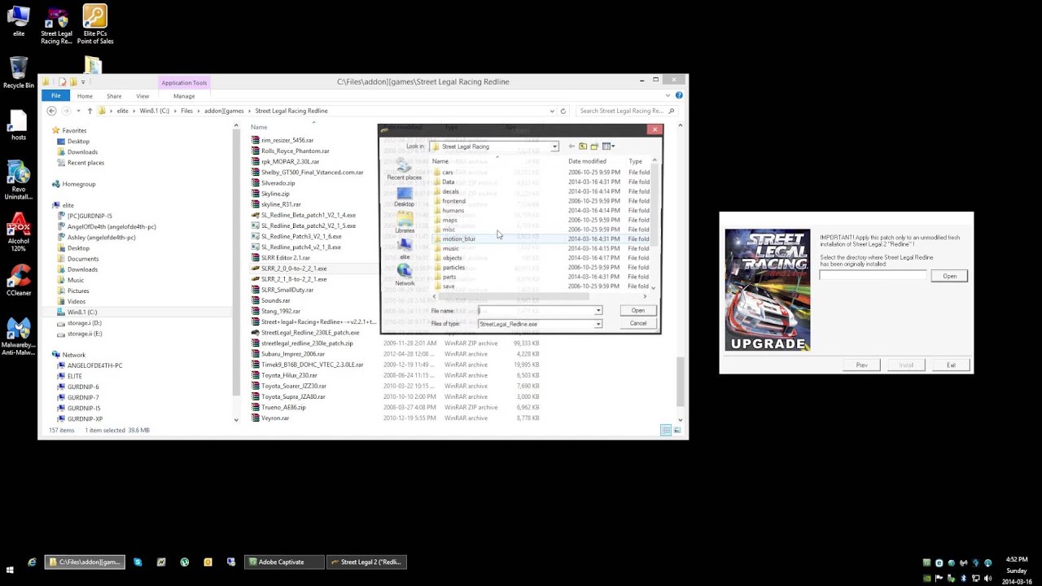Image resolution: width=1042 pixels, height=586 pixels.
Task: Click Cancel in file dialog
Action: pyautogui.click(x=637, y=324)
